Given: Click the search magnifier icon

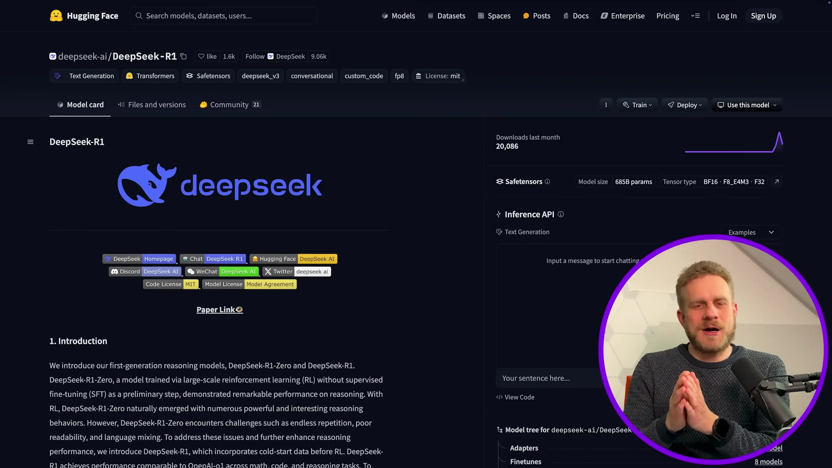Looking at the screenshot, I should 139,16.
